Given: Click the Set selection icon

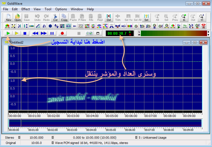Looking at the screenshot, I should 146,17.
